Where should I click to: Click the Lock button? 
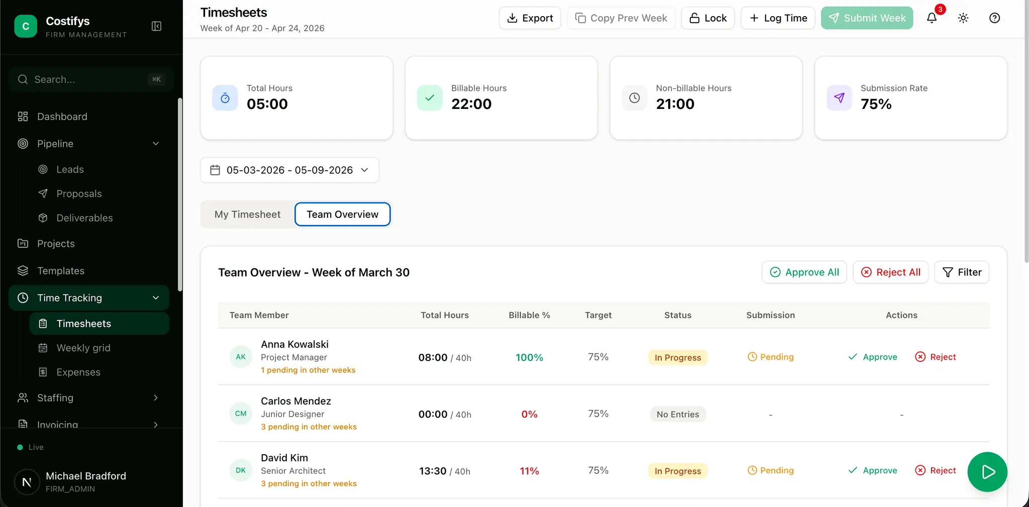pos(708,18)
